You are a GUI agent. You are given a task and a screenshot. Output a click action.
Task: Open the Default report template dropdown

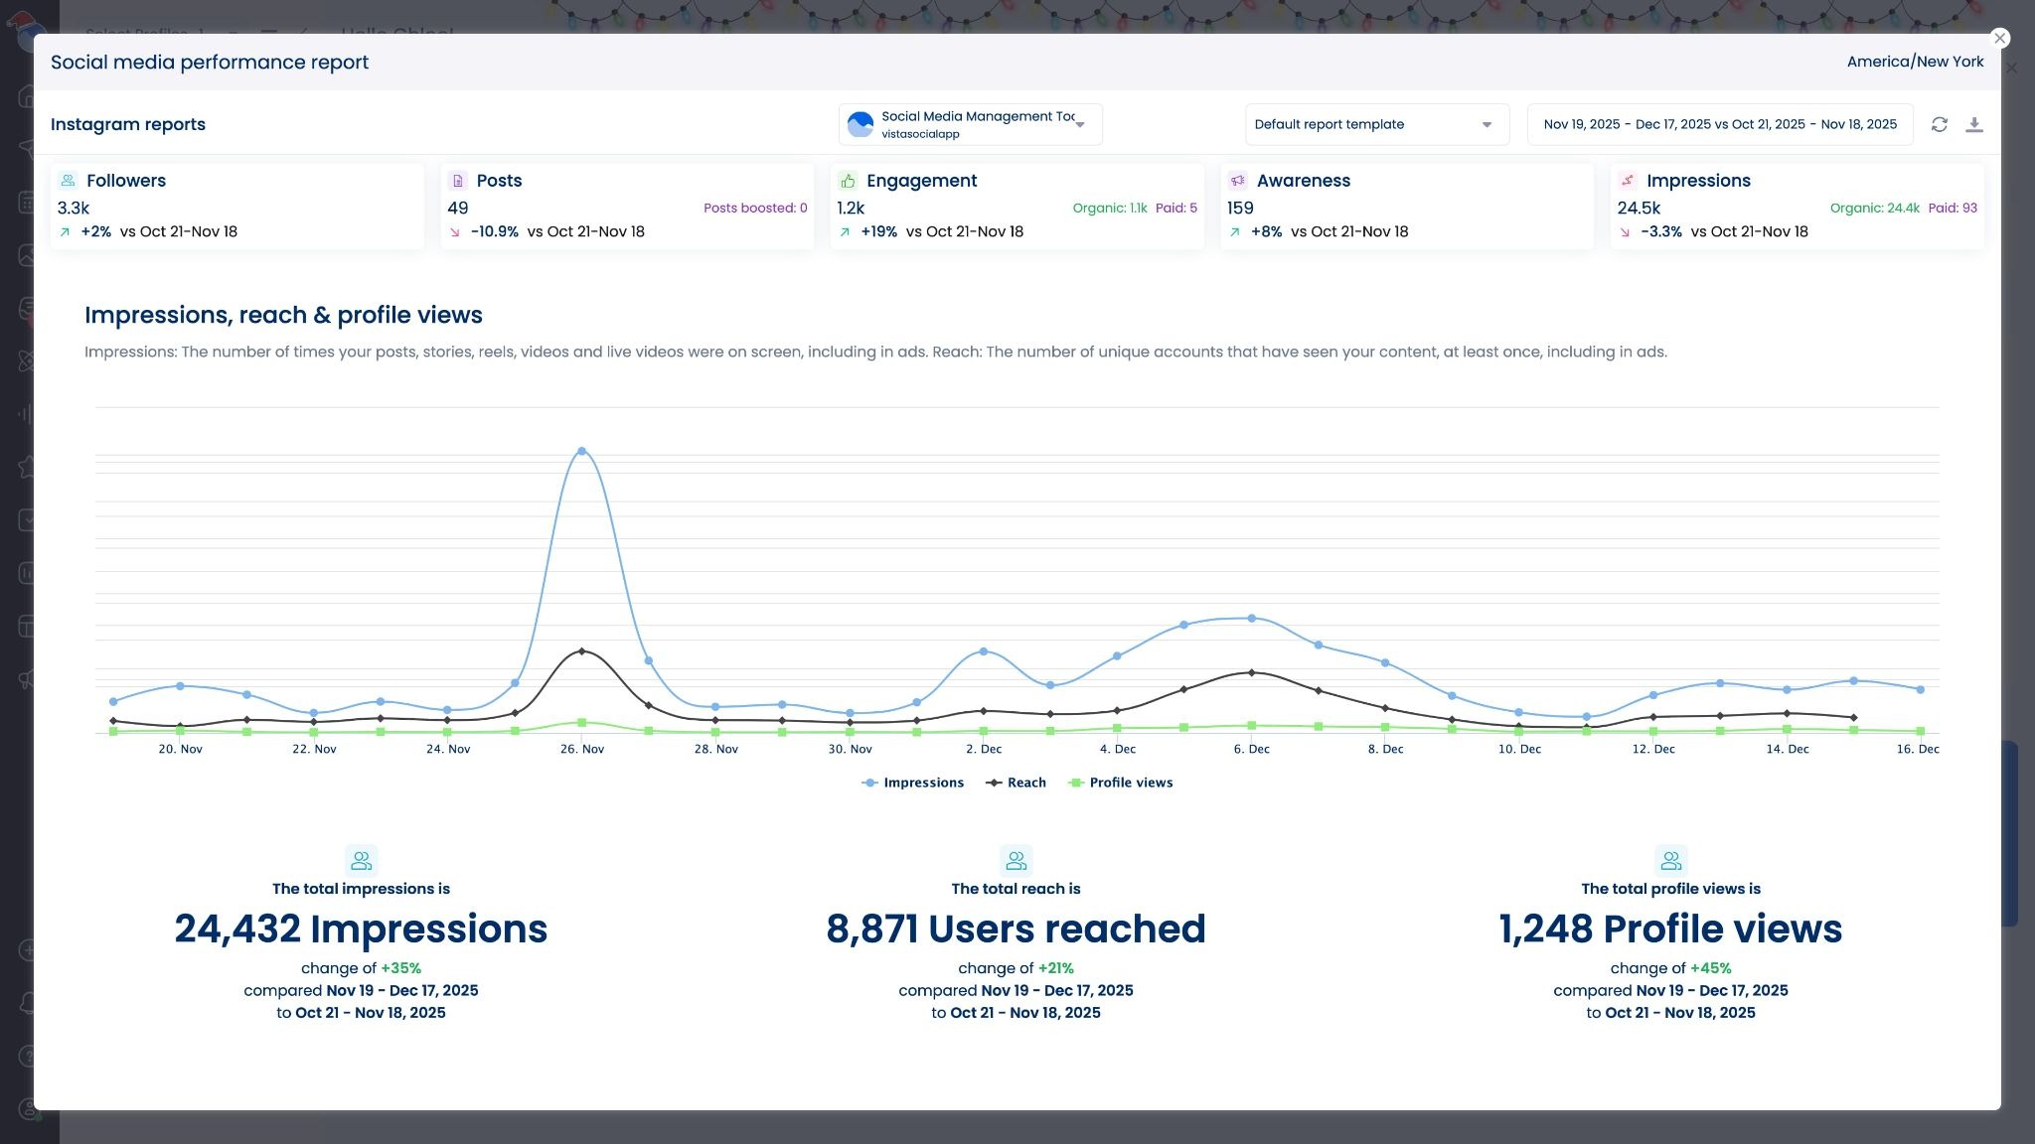(1376, 124)
